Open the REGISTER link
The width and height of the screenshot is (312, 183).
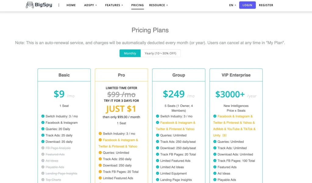click(x=266, y=5)
